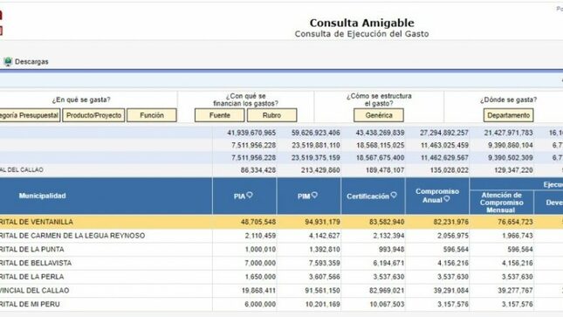This screenshot has height=317, width=563.
Task: Open the Descargas link
Action: 31,62
